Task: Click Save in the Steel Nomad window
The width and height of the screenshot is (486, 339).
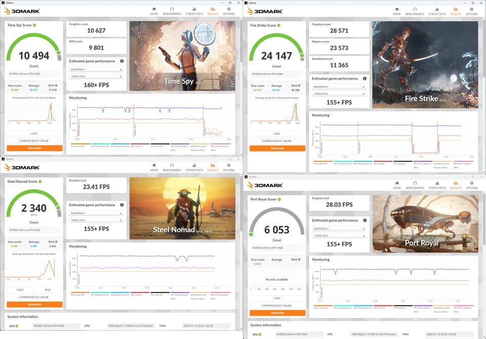Action: (x=48, y=290)
